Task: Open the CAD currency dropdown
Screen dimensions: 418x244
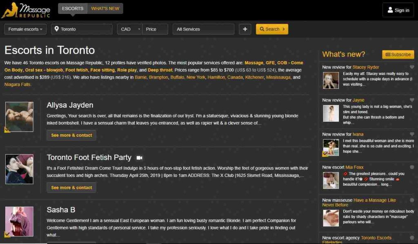Action: coord(130,29)
